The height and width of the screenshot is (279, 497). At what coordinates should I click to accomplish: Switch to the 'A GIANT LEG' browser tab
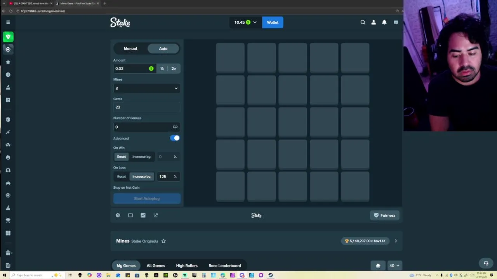30,3
